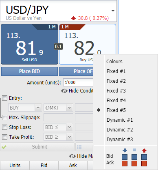Click the 30.8 (0.27%) price change text
The height and width of the screenshot is (170, 158).
tap(93, 18)
